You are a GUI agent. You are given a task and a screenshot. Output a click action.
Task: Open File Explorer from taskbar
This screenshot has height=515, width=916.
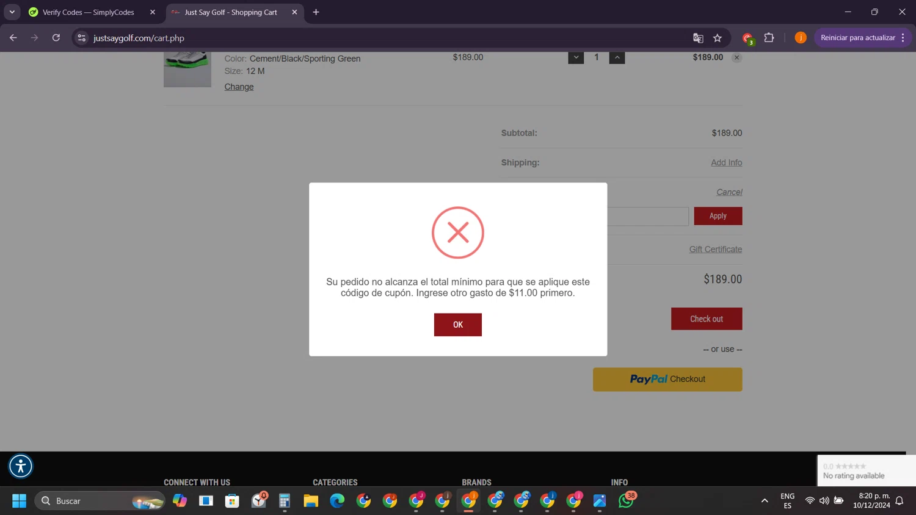(x=311, y=501)
